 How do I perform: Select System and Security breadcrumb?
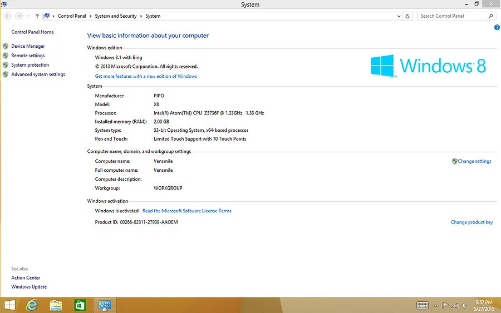click(x=116, y=16)
